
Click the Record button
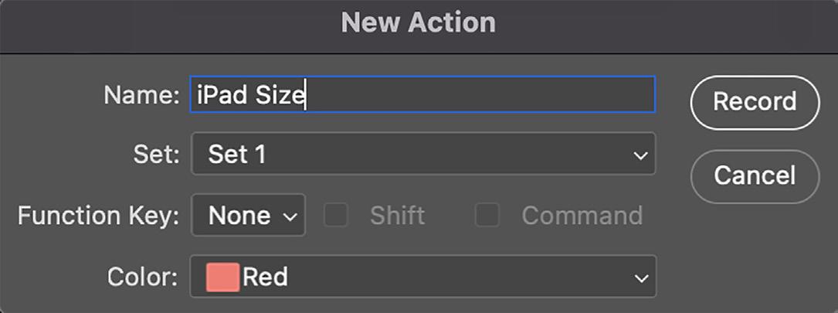[754, 102]
